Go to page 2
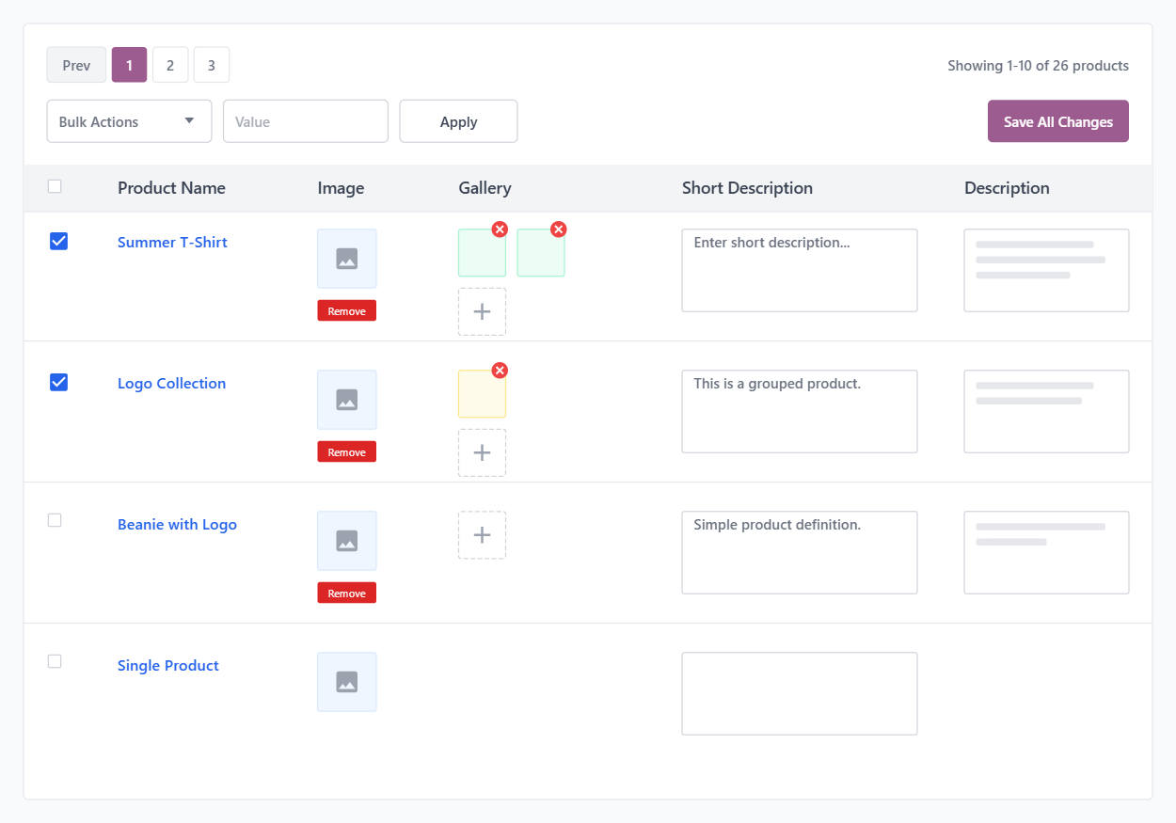The image size is (1176, 823). [x=170, y=65]
